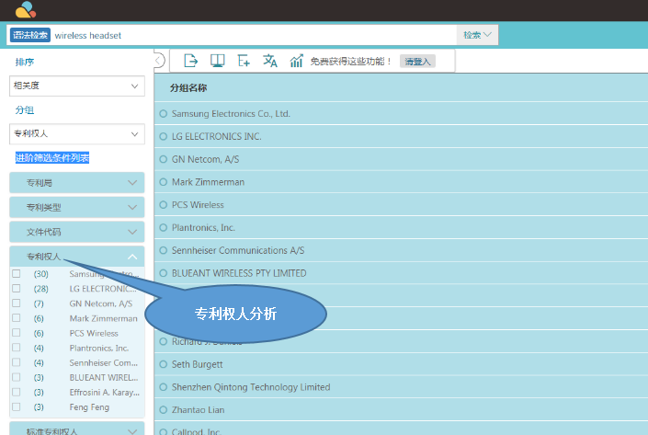The width and height of the screenshot is (648, 435).
Task: Expand the 标准专利权人 filter section
Action: 77,430
